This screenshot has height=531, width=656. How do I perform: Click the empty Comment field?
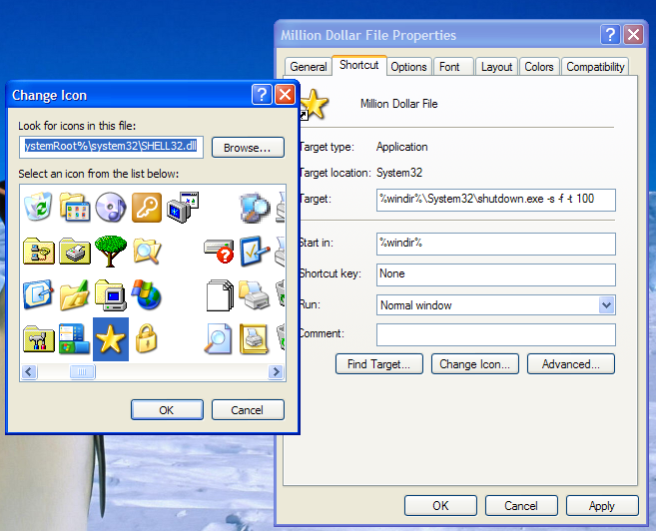496,334
